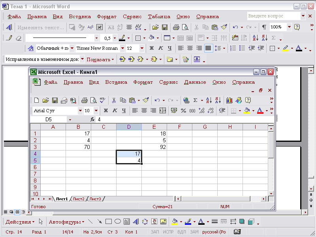Click Excel red font color A
Image resolution: width=316 pixels, height=237 pixels.
pos(260,111)
